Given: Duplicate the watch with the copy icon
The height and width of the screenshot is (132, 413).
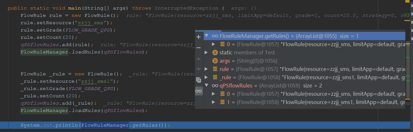Looking at the screenshot, I should tap(199, 80).
